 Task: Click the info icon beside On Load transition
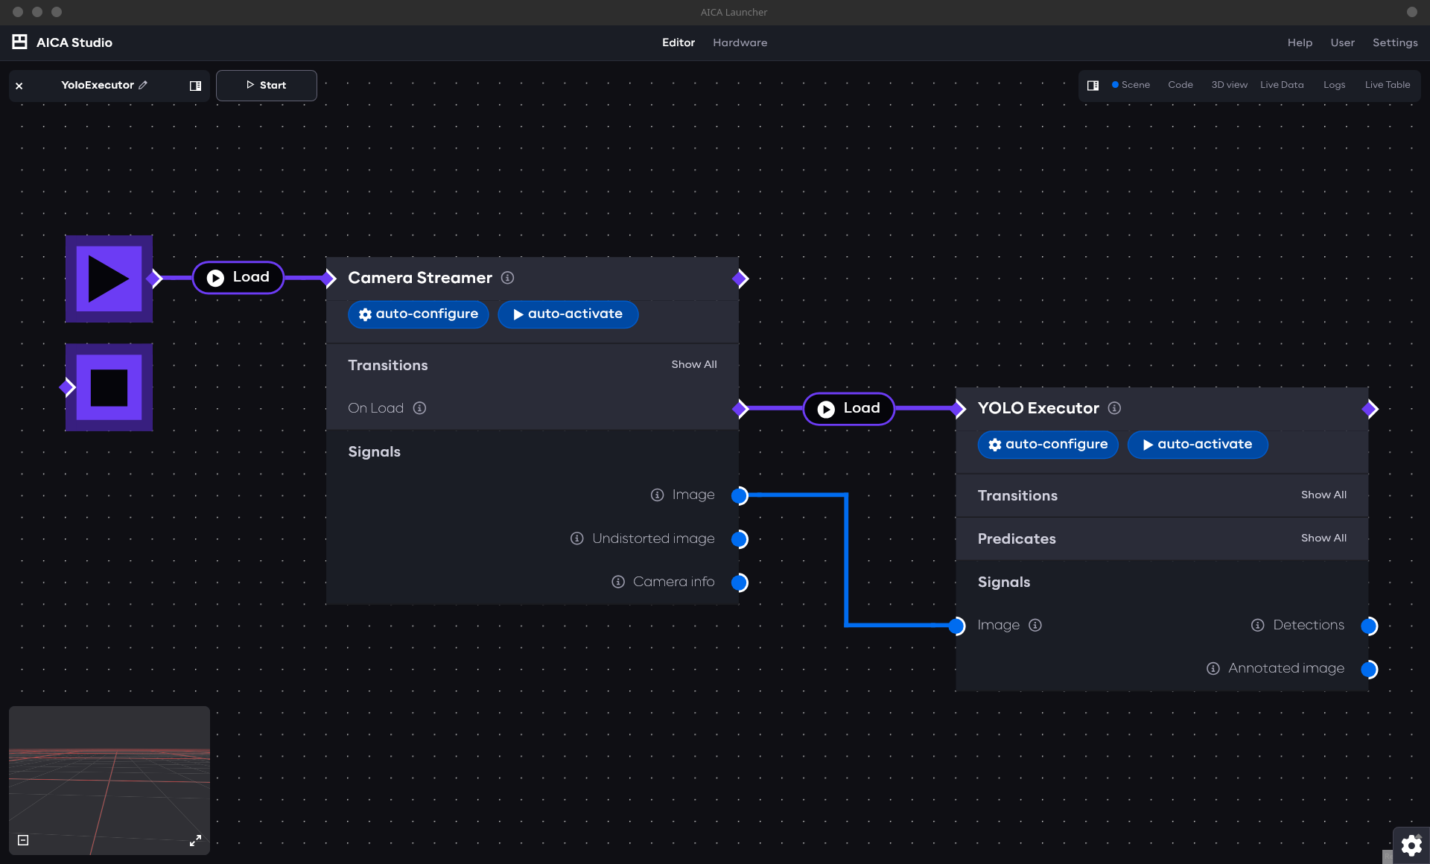point(419,408)
